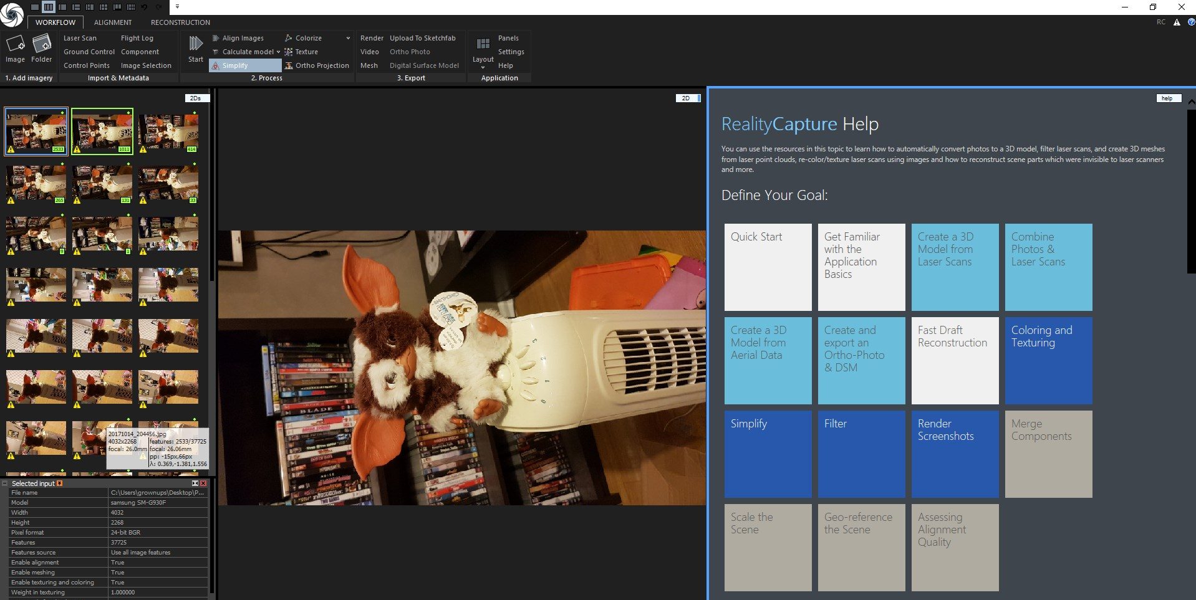The width and height of the screenshot is (1196, 600).
Task: Click the add Image icon
Action: tap(15, 44)
